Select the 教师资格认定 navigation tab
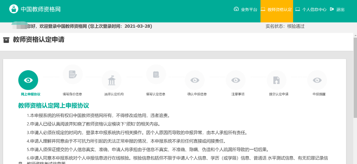Screen dimensions: 357x164 coord(277,9)
